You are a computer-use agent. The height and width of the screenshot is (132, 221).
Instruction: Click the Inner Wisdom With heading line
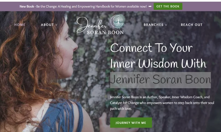(158, 64)
